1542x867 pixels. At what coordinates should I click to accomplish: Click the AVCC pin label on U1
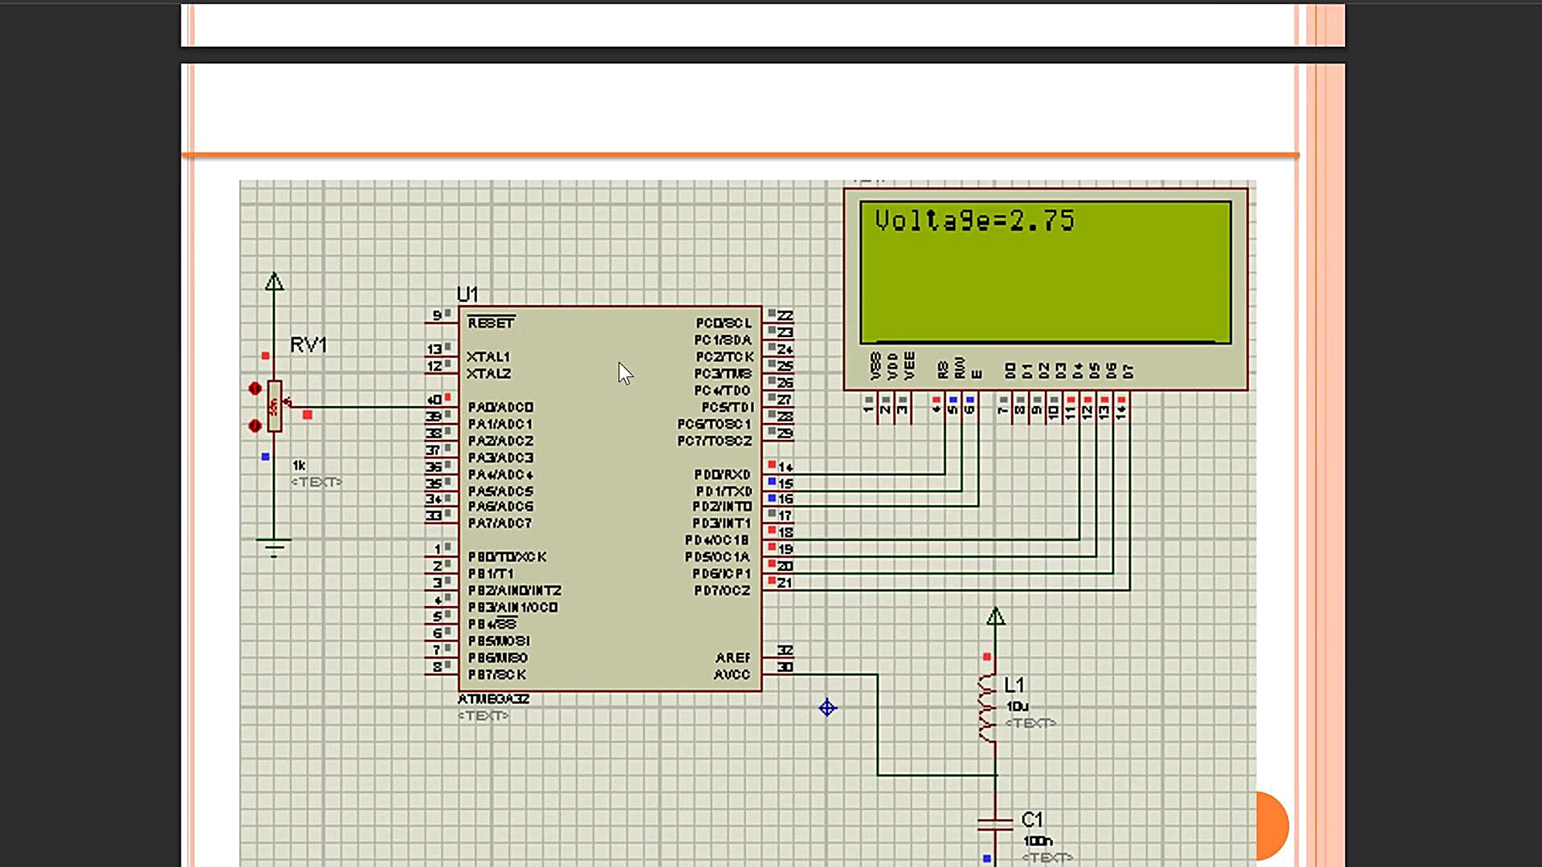732,674
